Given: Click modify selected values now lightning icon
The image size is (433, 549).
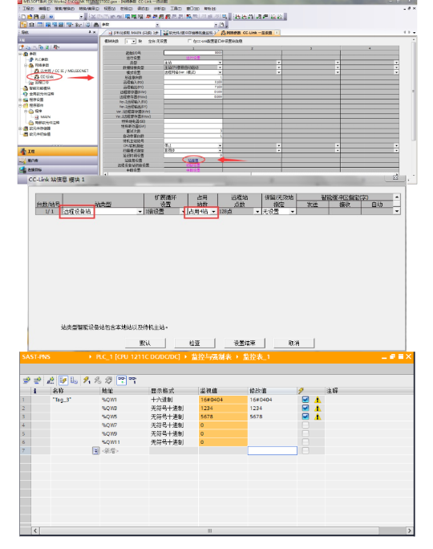Looking at the screenshot, I should click(x=87, y=380).
